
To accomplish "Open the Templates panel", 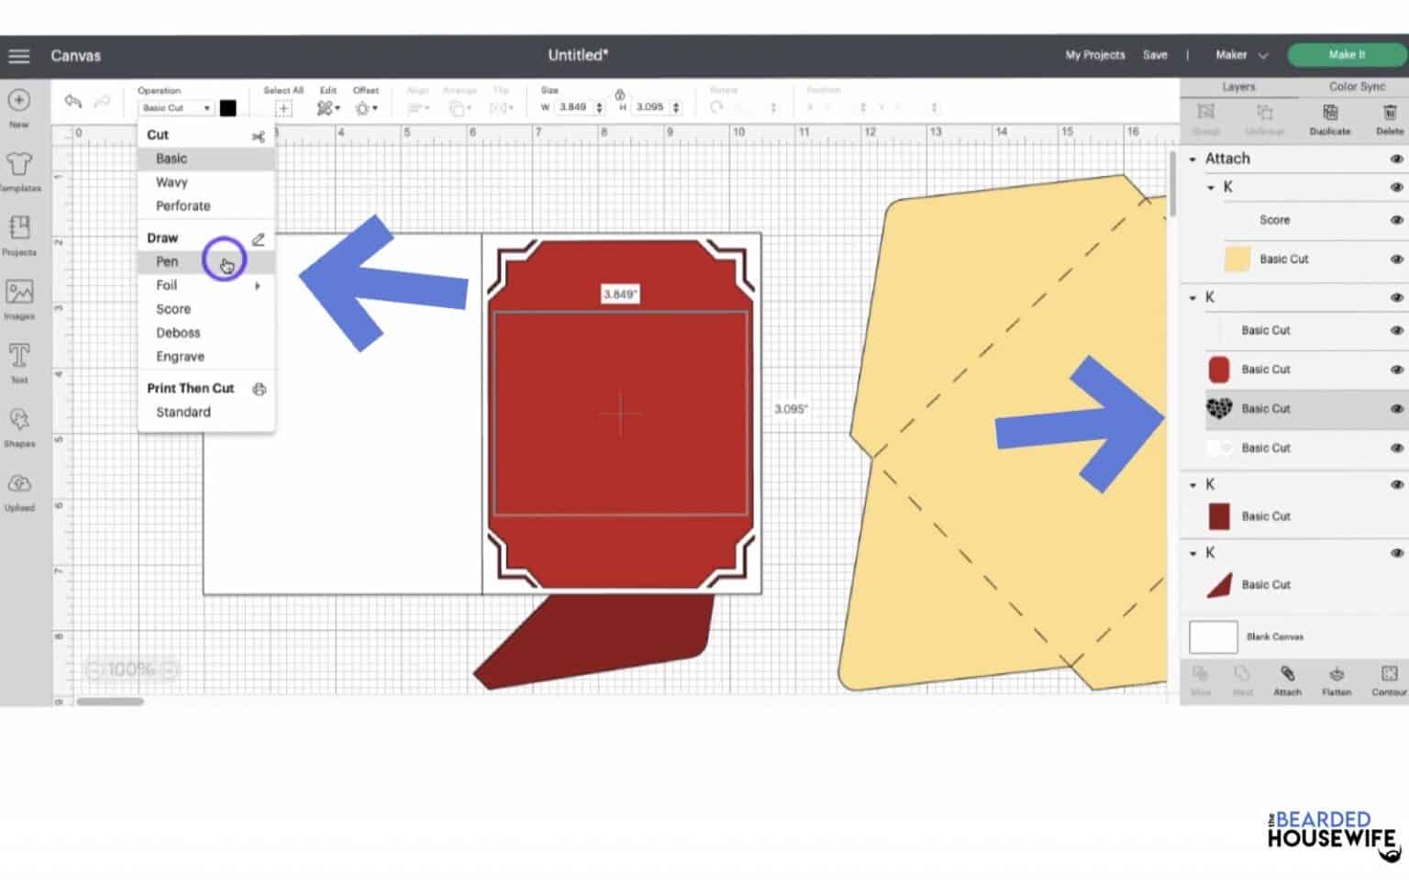I will pos(19,170).
